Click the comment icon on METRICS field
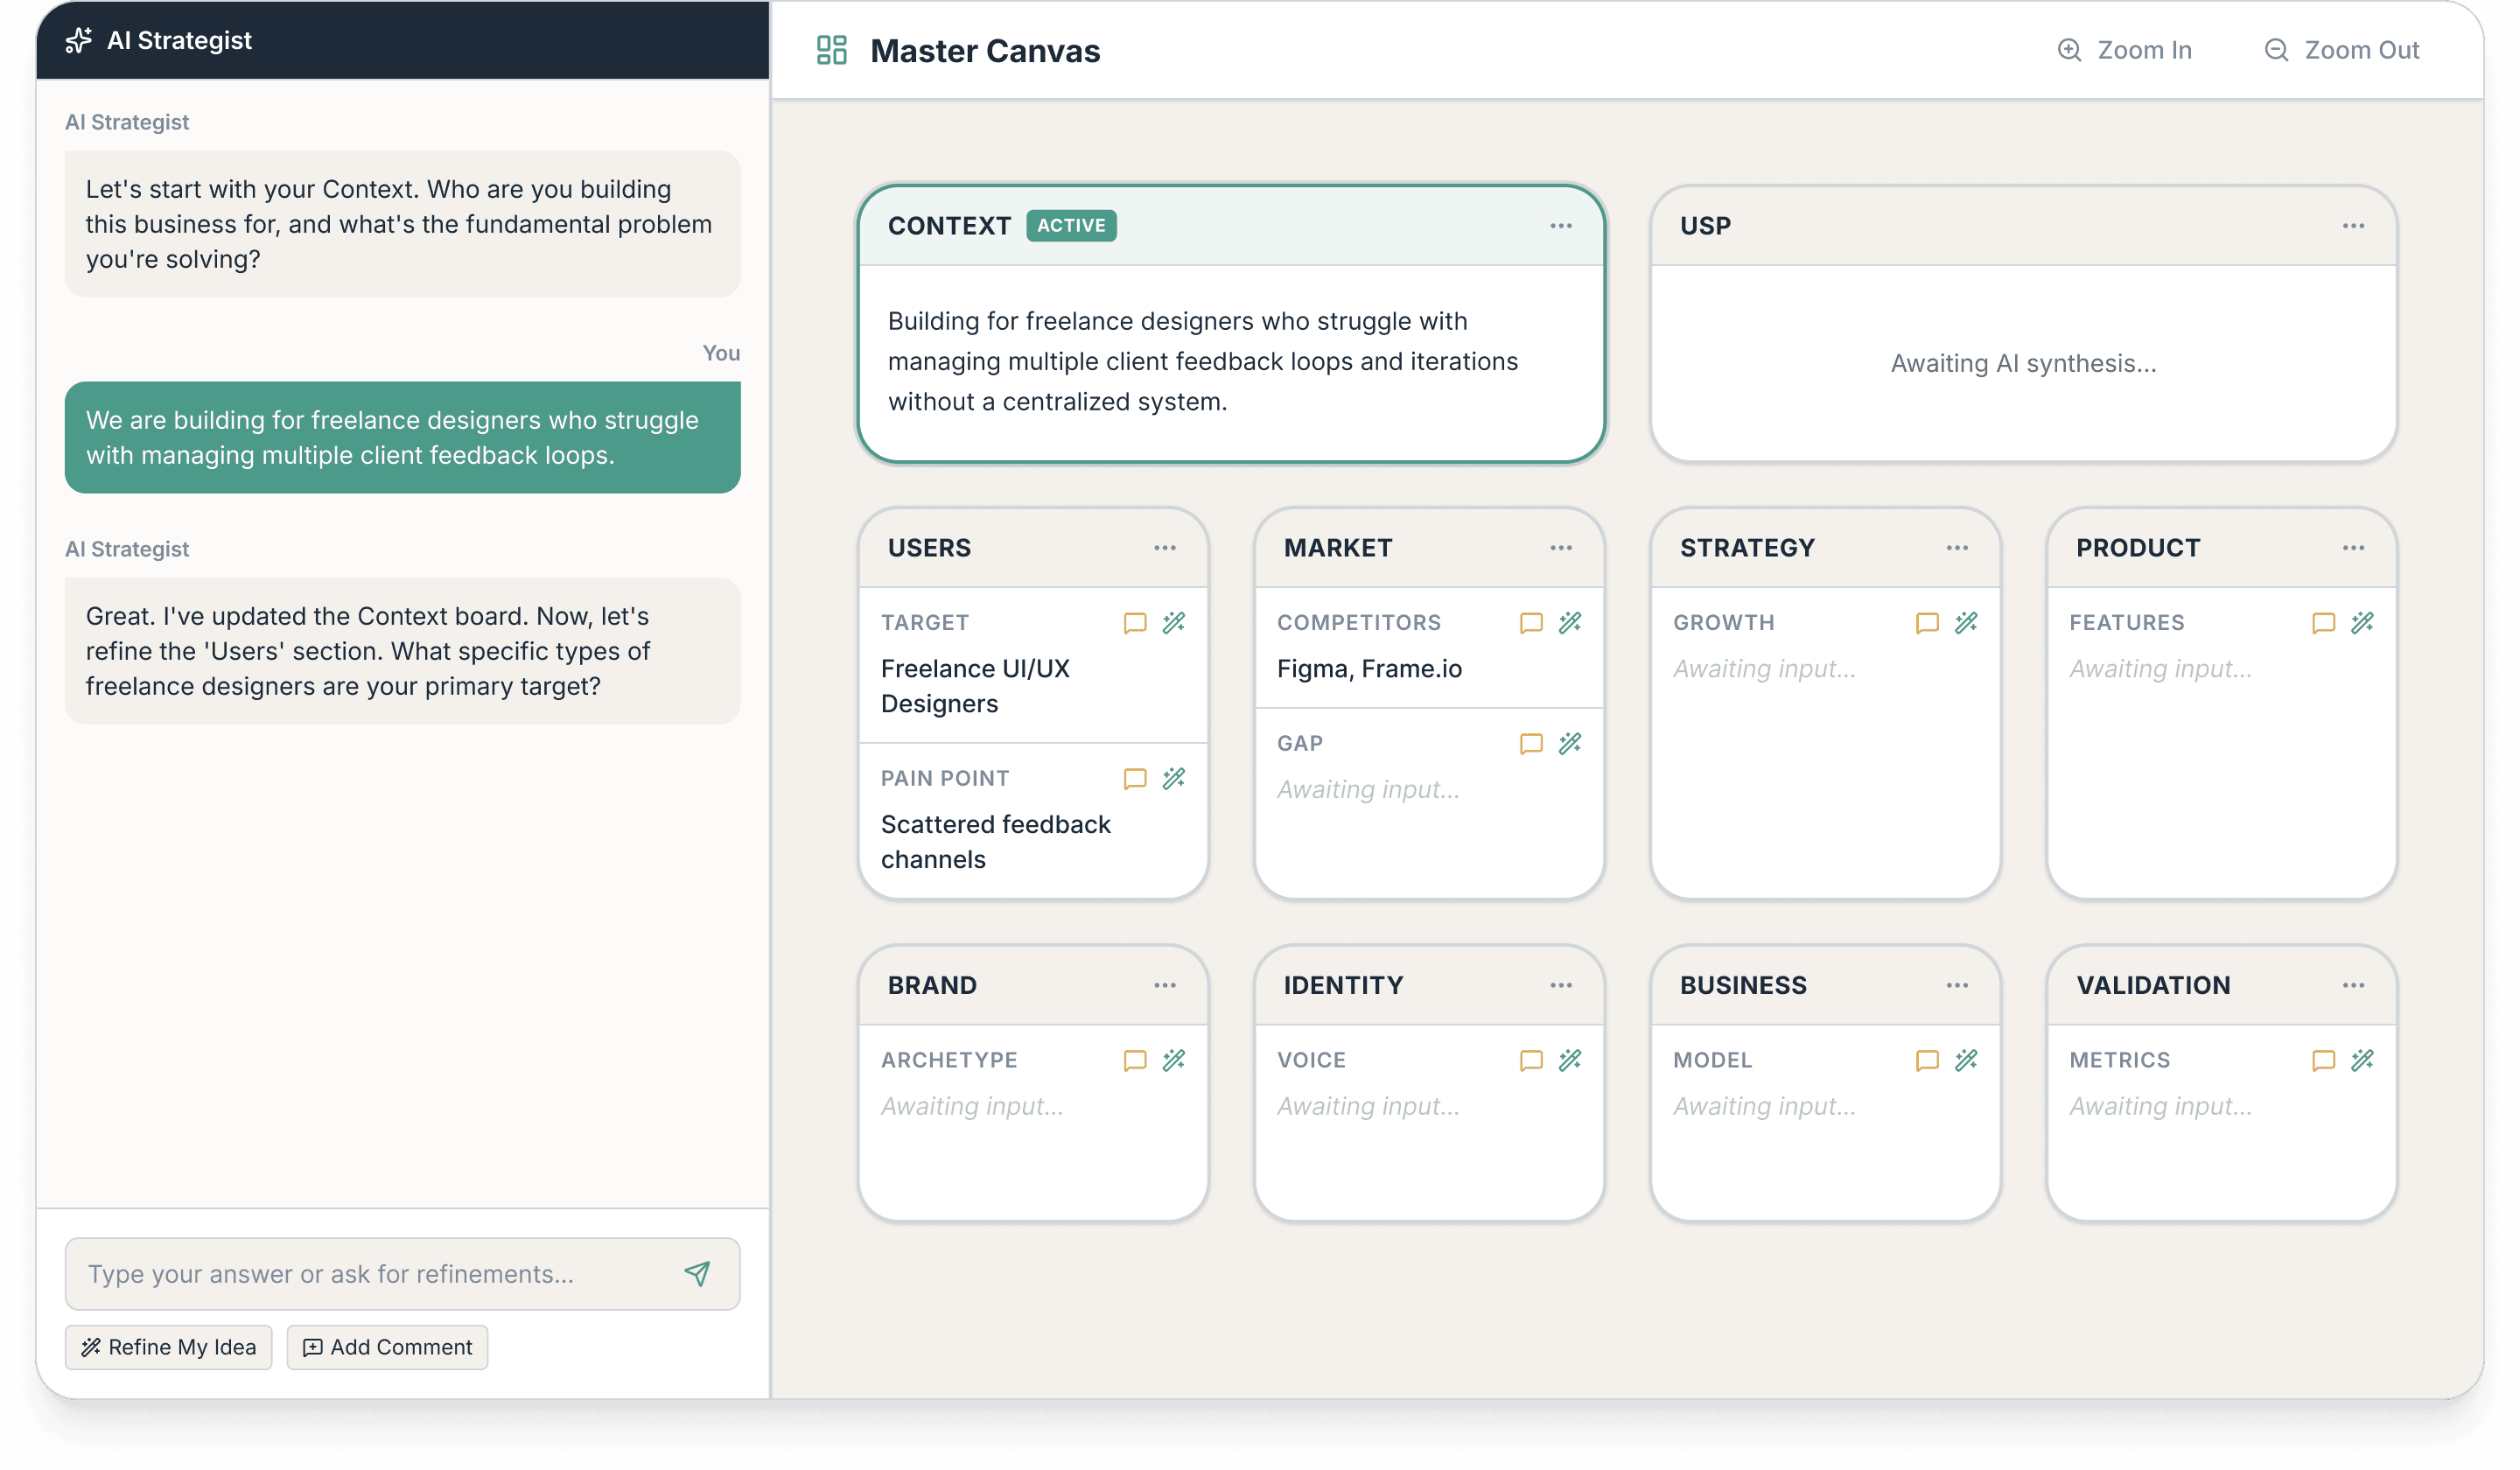The image size is (2520, 1470). coord(2323,1060)
